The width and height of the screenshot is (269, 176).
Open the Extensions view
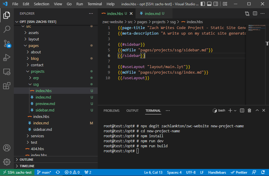(x=6, y=86)
